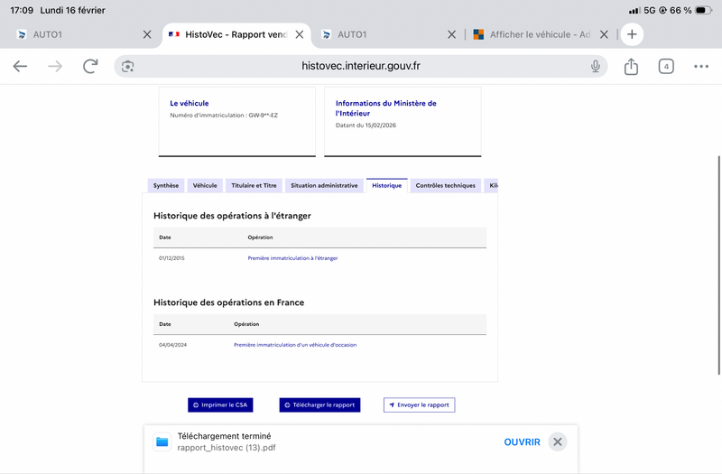This screenshot has width=722, height=474.
Task: Tap the microphone voice search icon
Action: pyautogui.click(x=596, y=66)
